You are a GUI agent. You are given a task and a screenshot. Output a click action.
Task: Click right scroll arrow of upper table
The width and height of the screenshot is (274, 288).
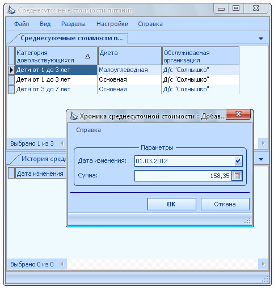(x=263, y=143)
